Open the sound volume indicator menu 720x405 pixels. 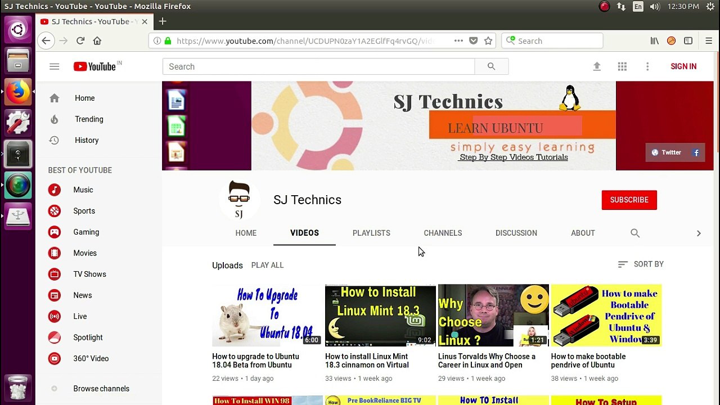(655, 6)
